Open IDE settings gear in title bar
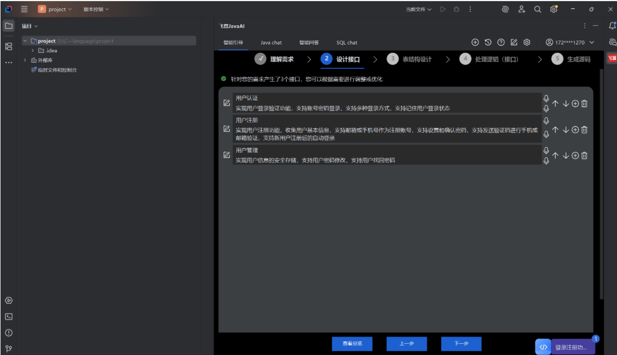The height and width of the screenshot is (355, 617). click(x=554, y=9)
